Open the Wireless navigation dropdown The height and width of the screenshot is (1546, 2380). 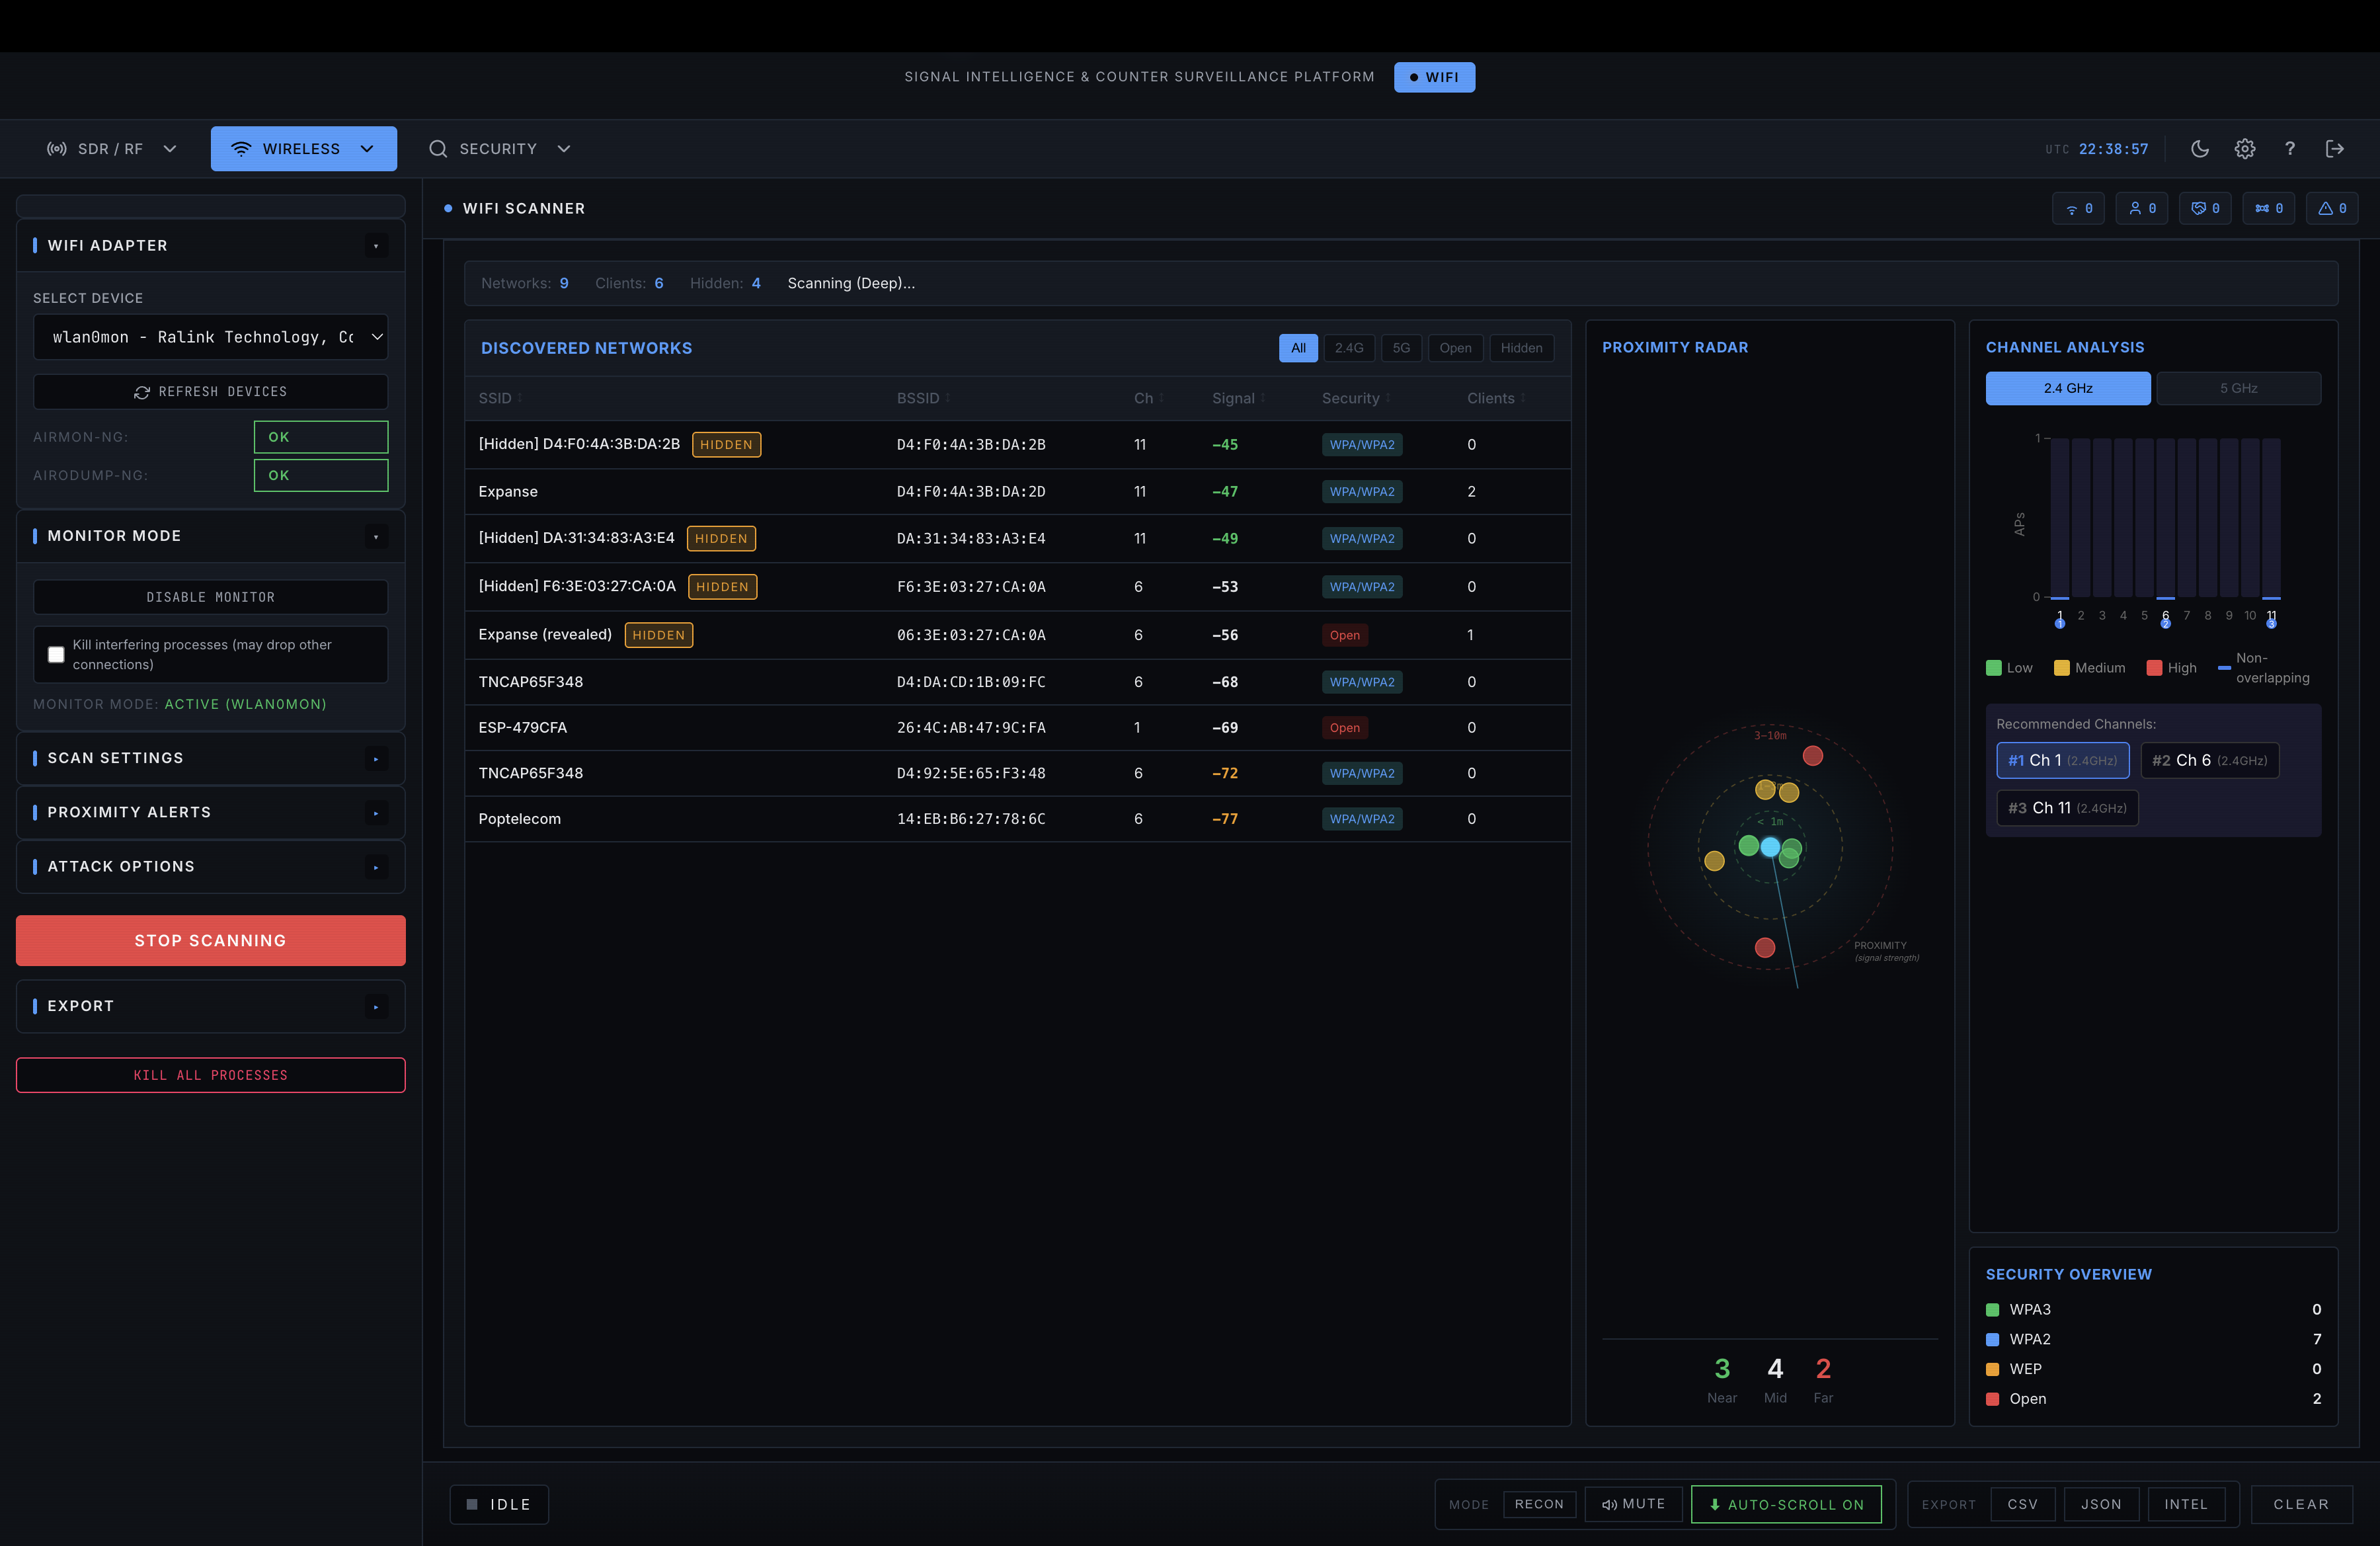(x=303, y=149)
